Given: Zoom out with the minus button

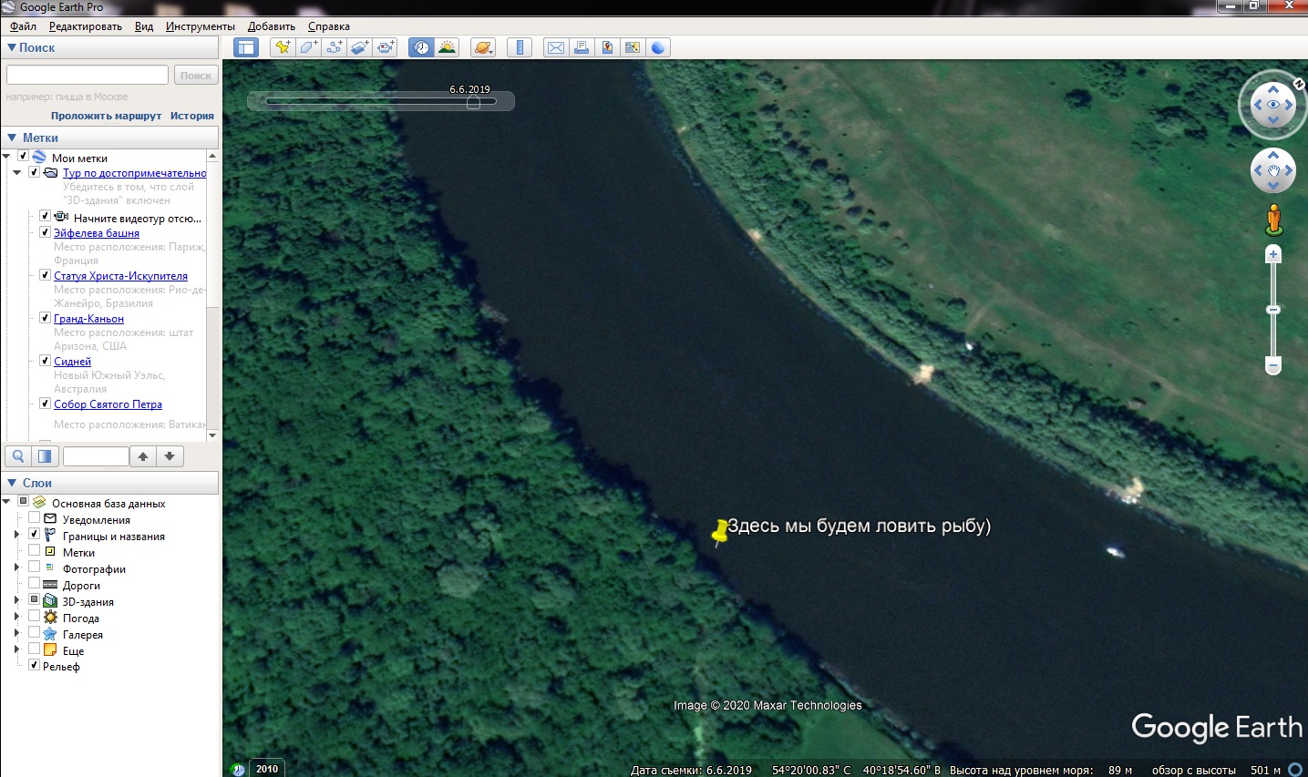Looking at the screenshot, I should tap(1273, 365).
